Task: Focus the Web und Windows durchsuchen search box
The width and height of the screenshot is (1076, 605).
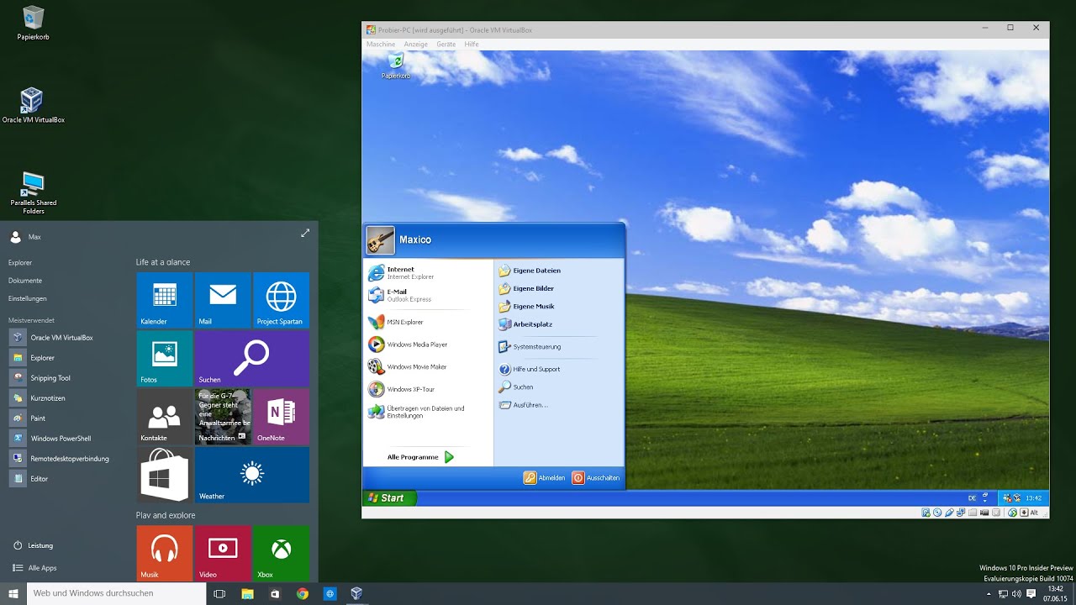Action: (117, 593)
